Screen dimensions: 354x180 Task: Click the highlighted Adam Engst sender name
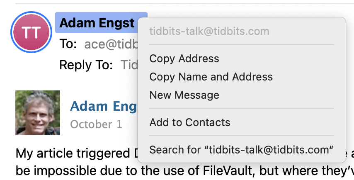click(97, 23)
